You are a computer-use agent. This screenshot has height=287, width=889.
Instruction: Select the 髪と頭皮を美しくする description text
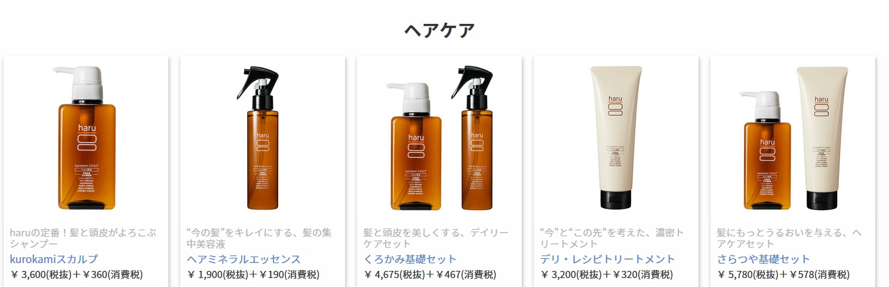point(436,237)
